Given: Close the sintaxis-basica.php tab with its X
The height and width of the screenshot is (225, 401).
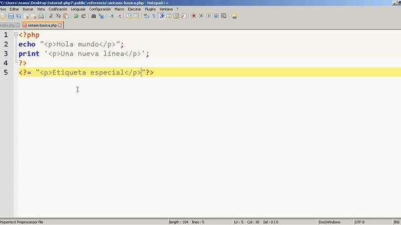Looking at the screenshot, I should click(x=60, y=25).
